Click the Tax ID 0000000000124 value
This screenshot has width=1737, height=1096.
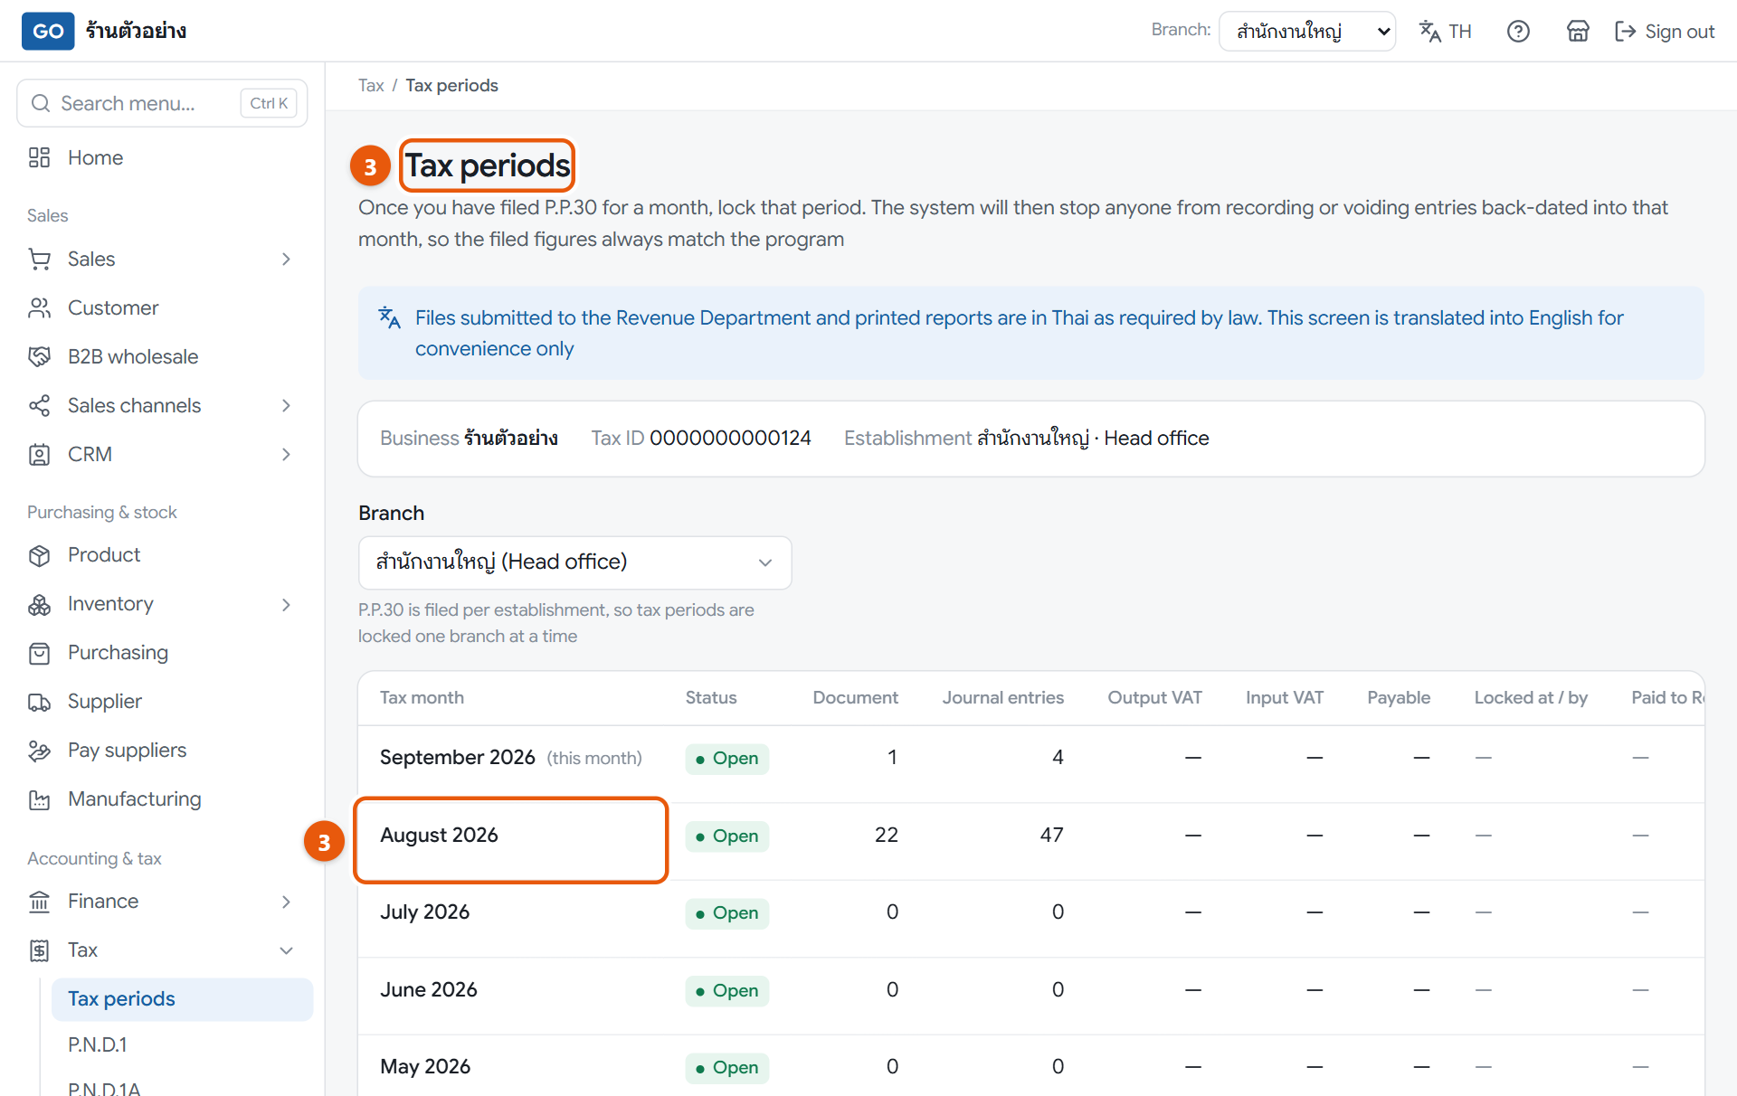[x=730, y=439]
